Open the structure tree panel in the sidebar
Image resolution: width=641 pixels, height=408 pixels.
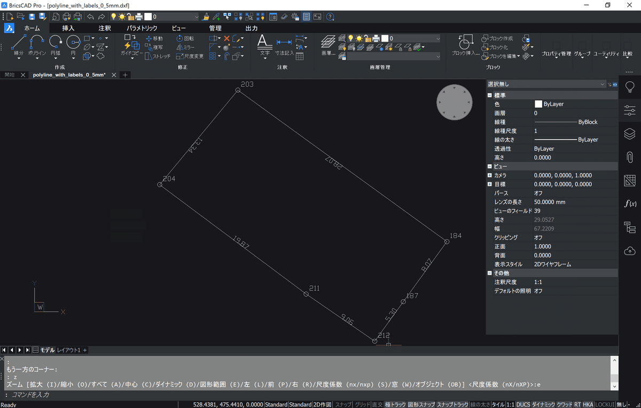pos(630,227)
